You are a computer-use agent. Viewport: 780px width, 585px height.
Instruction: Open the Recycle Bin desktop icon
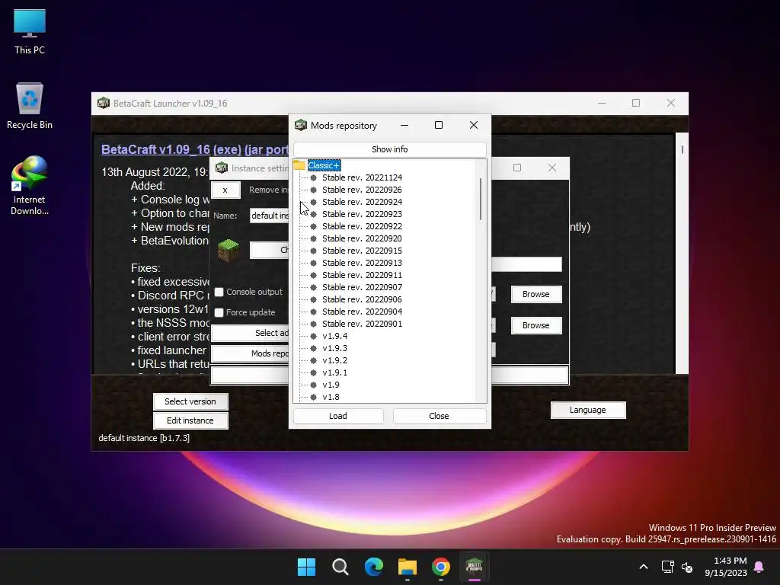pyautogui.click(x=30, y=106)
